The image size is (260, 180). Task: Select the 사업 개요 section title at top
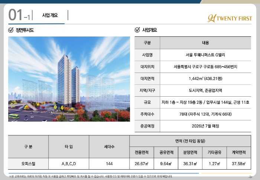pyautogui.click(x=50, y=15)
